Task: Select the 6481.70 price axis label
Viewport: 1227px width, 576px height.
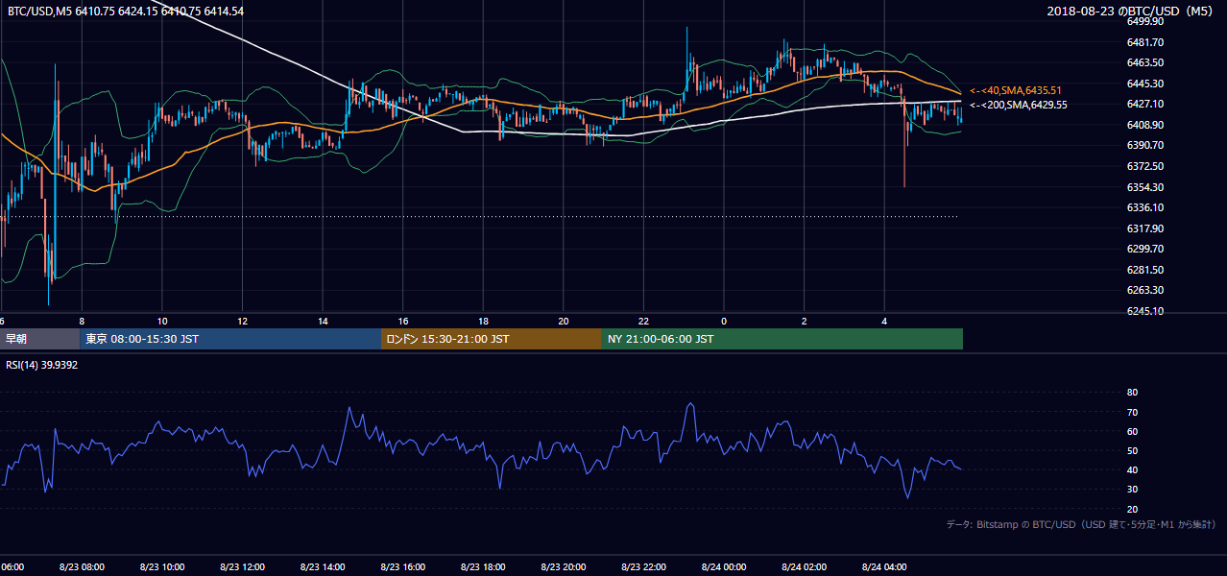Action: tap(1144, 42)
